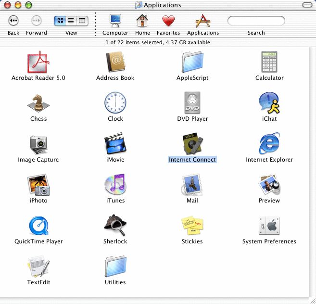Viewport: 316px width, 304px height.
Task: Select the DVD Player icon
Action: point(192,103)
